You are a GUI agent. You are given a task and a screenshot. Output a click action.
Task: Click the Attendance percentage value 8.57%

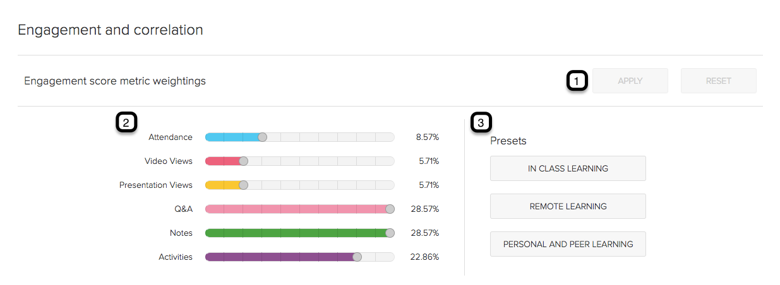427,137
